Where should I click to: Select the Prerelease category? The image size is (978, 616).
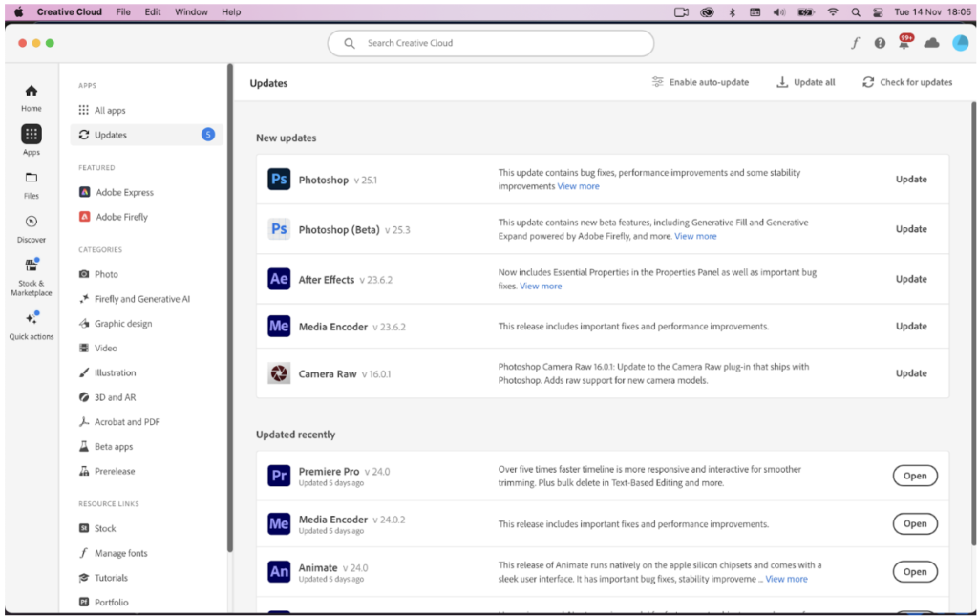107,472
